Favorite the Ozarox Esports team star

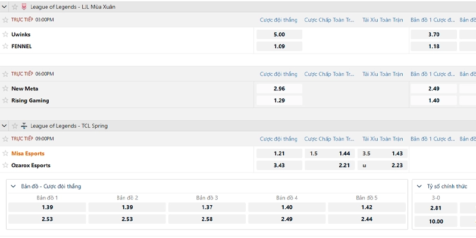[5, 165]
